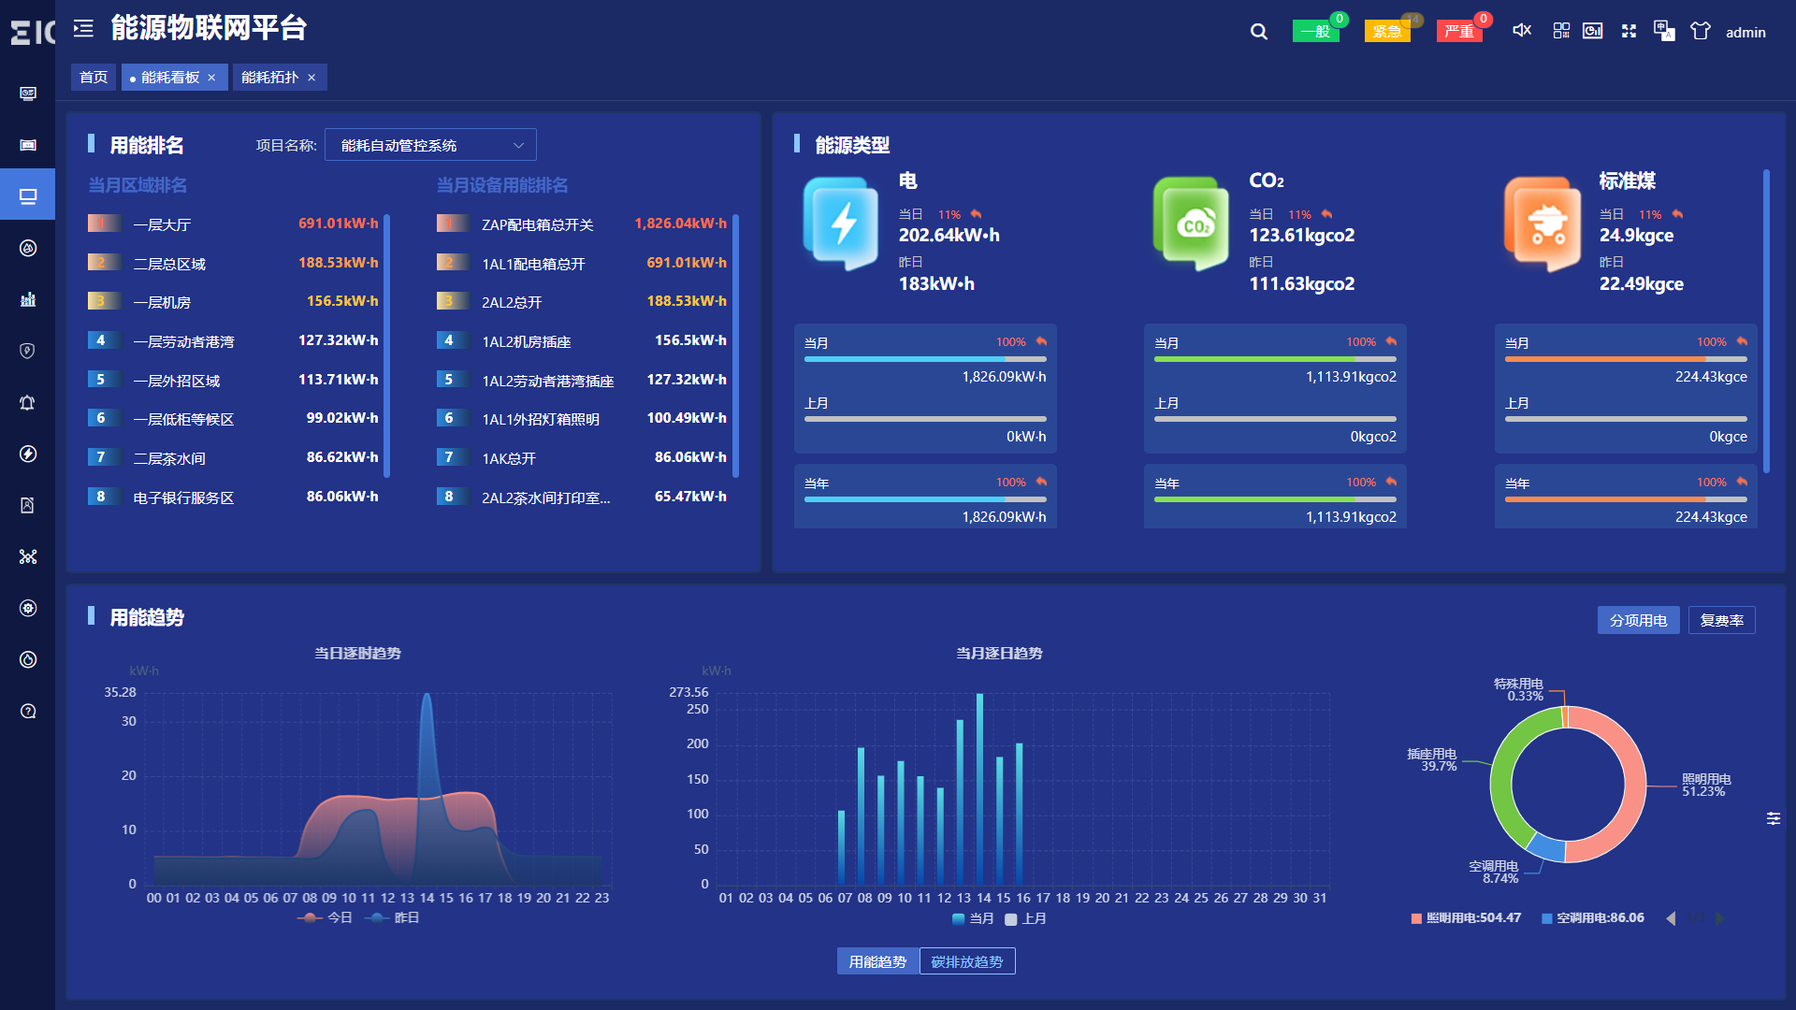Open the admin user menu
Image resolution: width=1796 pixels, height=1010 pixels.
point(1745,32)
